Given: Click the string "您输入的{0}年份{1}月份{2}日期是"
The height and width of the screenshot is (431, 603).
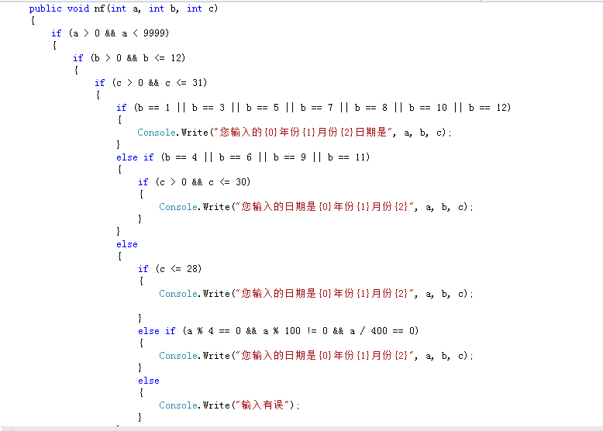Looking at the screenshot, I should point(304,133).
